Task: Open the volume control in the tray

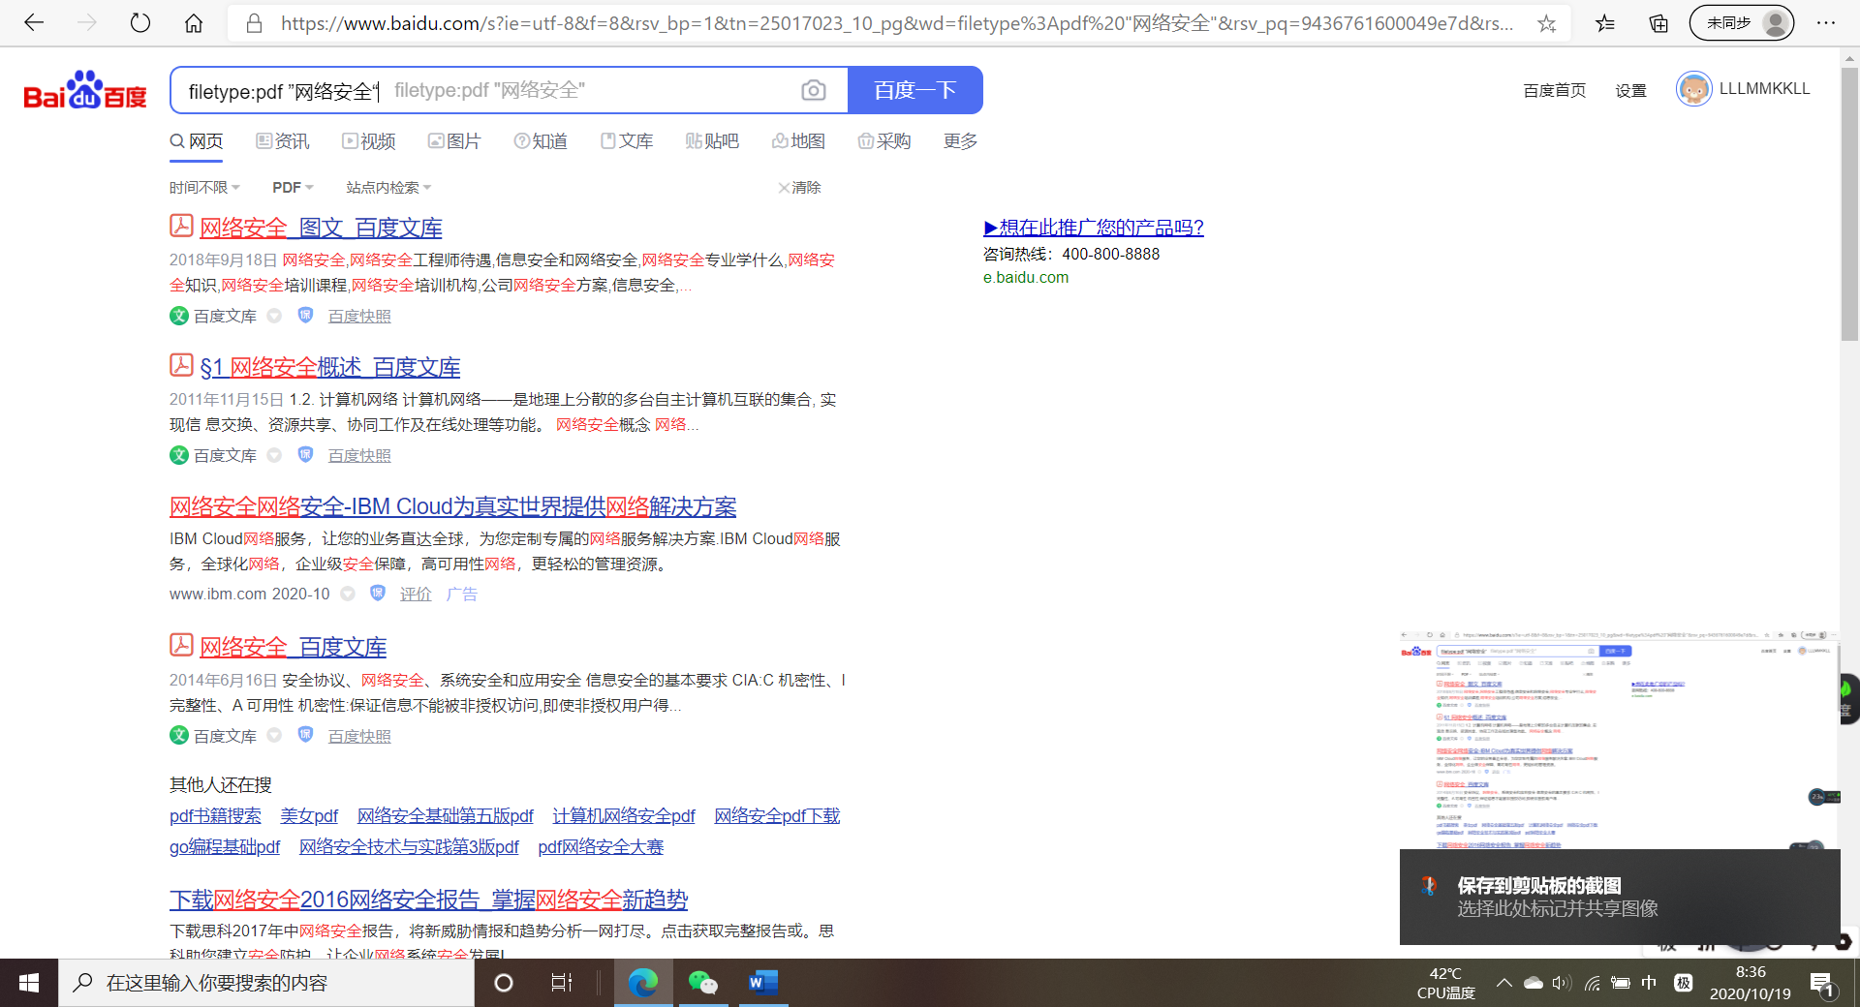Action: pos(1562,983)
